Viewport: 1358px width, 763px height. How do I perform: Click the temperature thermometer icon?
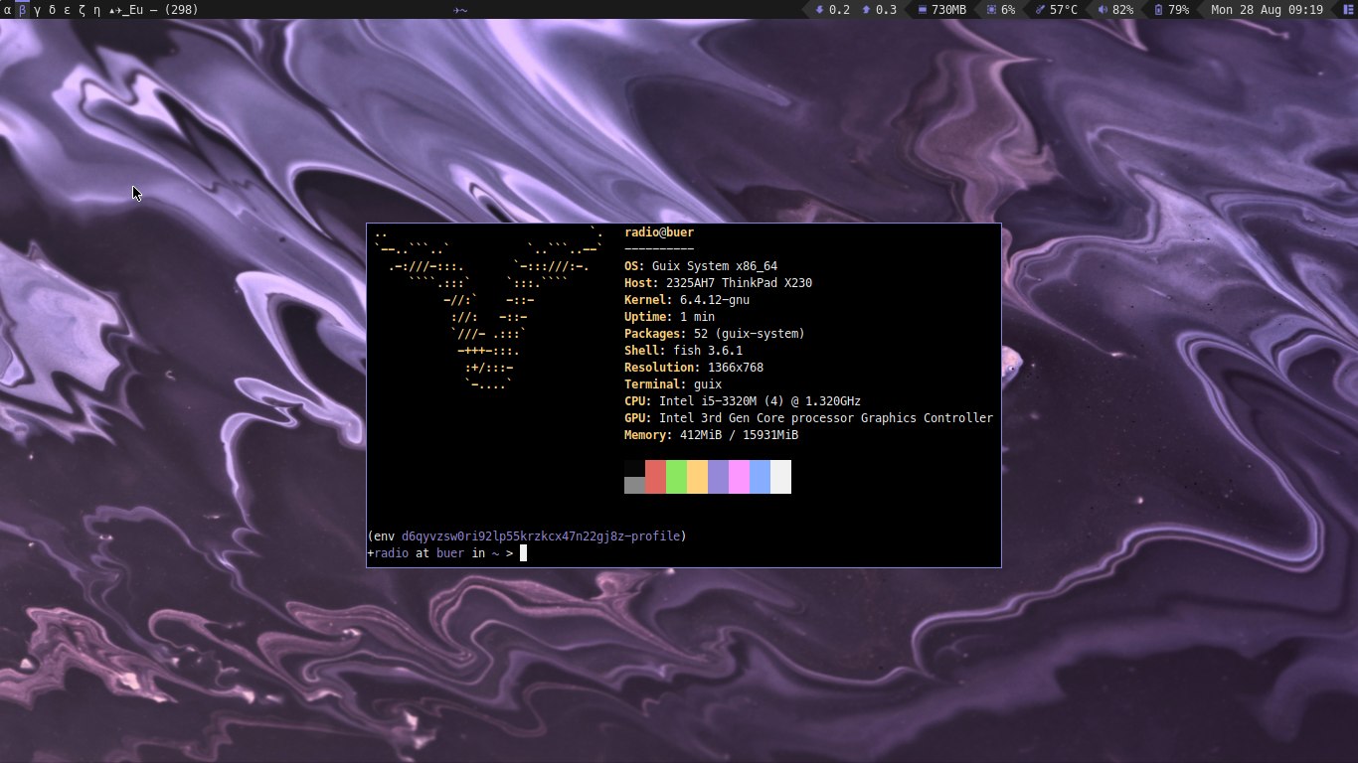tap(1040, 10)
